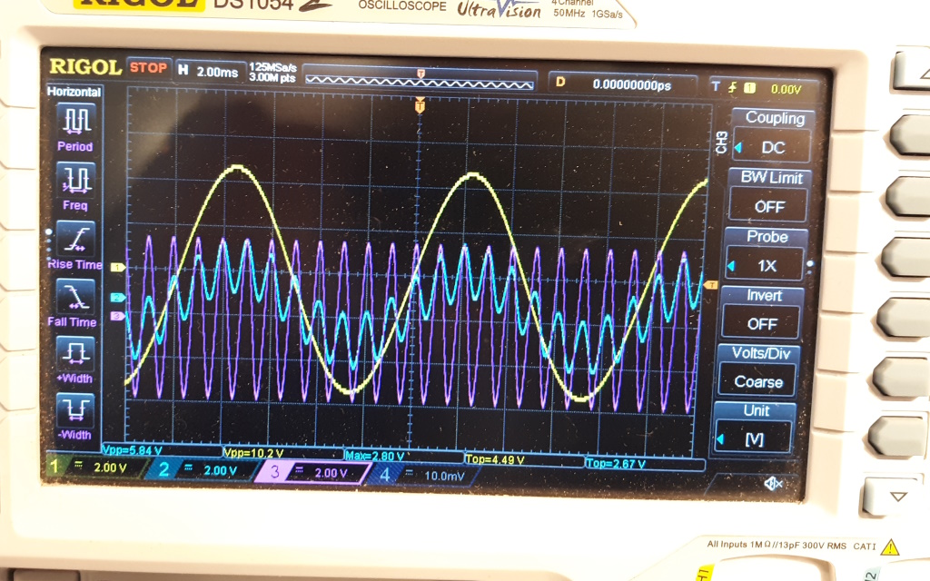Click the muted speaker icon
The image size is (930, 581).
pyautogui.click(x=774, y=484)
